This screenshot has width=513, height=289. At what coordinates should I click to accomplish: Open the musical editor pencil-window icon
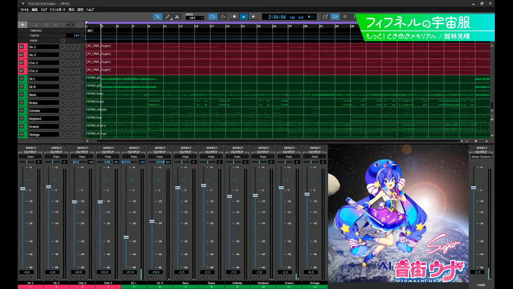pyautogui.click(x=325, y=17)
